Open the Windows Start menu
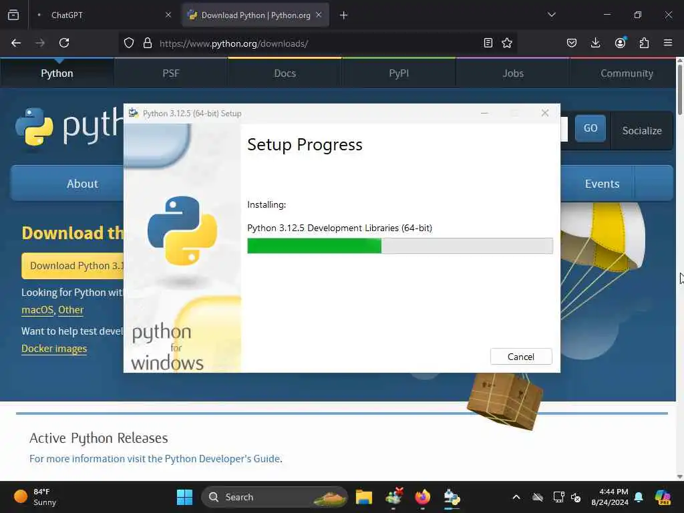The width and height of the screenshot is (684, 513). (x=184, y=497)
